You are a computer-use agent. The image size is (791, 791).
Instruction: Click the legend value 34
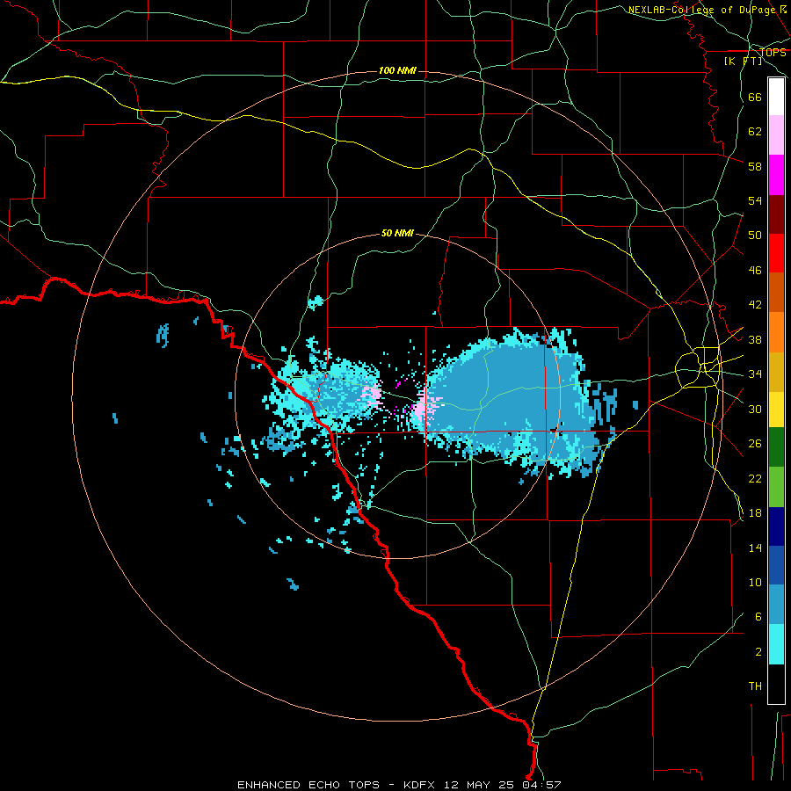(755, 374)
